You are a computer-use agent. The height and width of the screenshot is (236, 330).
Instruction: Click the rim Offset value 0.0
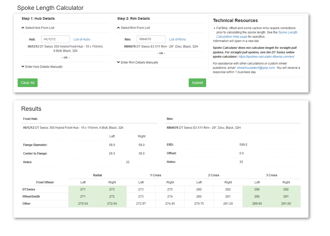coord(241,153)
